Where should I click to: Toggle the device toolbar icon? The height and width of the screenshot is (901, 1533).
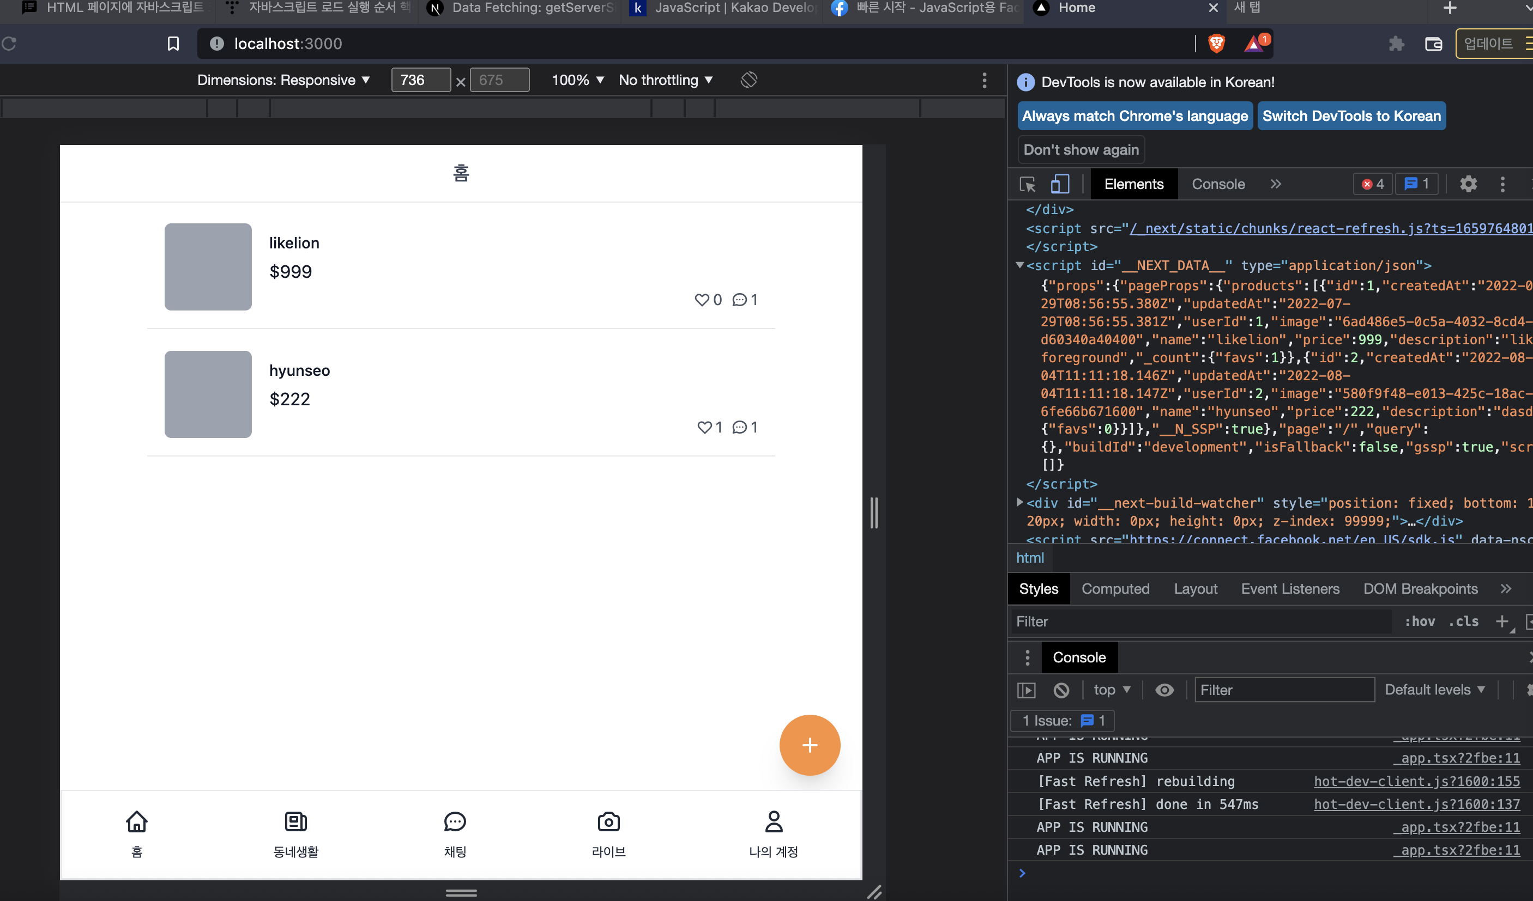coord(1060,184)
